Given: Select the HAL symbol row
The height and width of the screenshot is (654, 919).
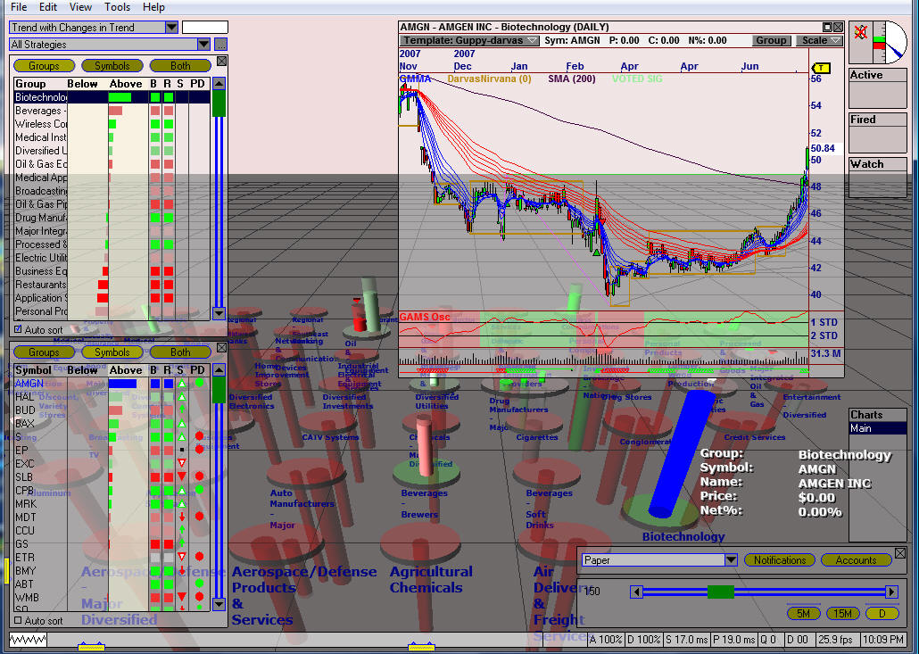Looking at the screenshot, I should click(112, 397).
